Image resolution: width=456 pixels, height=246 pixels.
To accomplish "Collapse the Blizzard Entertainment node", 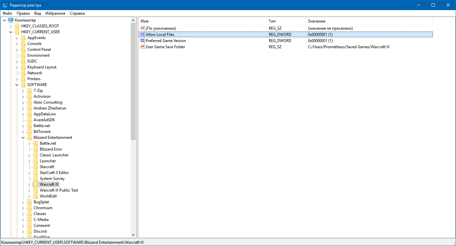I will [x=23, y=137].
